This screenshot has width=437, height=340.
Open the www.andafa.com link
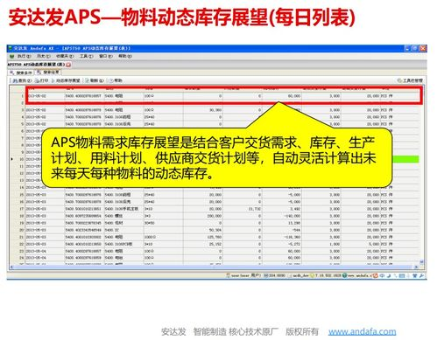click(x=362, y=331)
